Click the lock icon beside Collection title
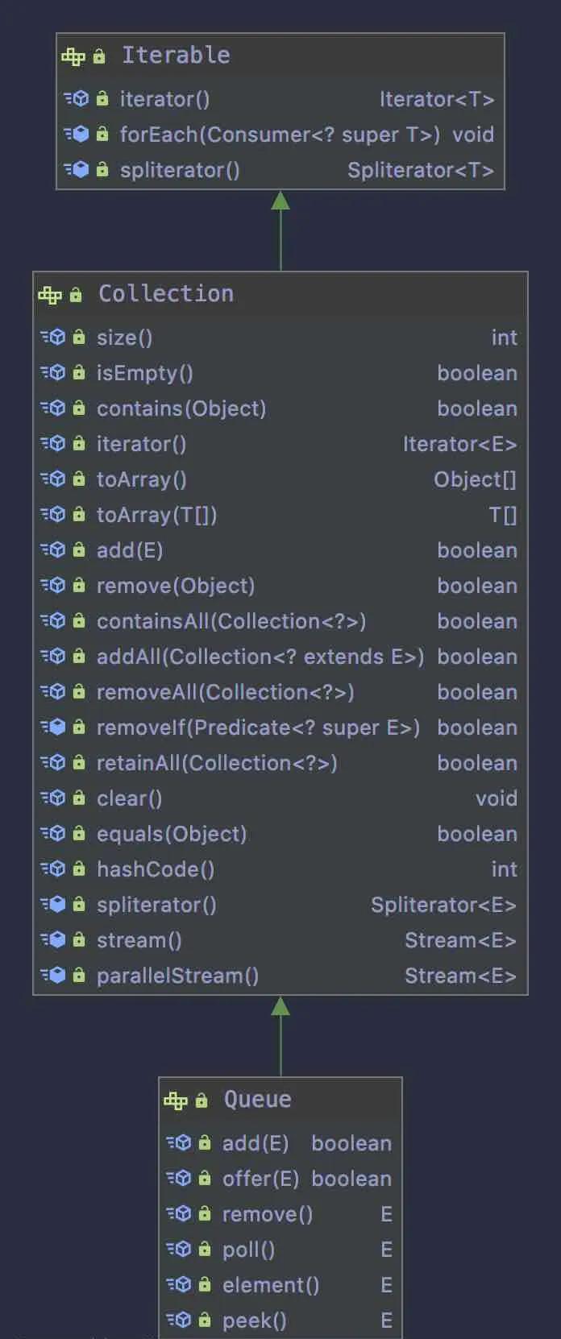561x1339 pixels. point(76,295)
